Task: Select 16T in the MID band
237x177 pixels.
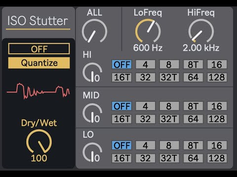Action: (x=121, y=119)
